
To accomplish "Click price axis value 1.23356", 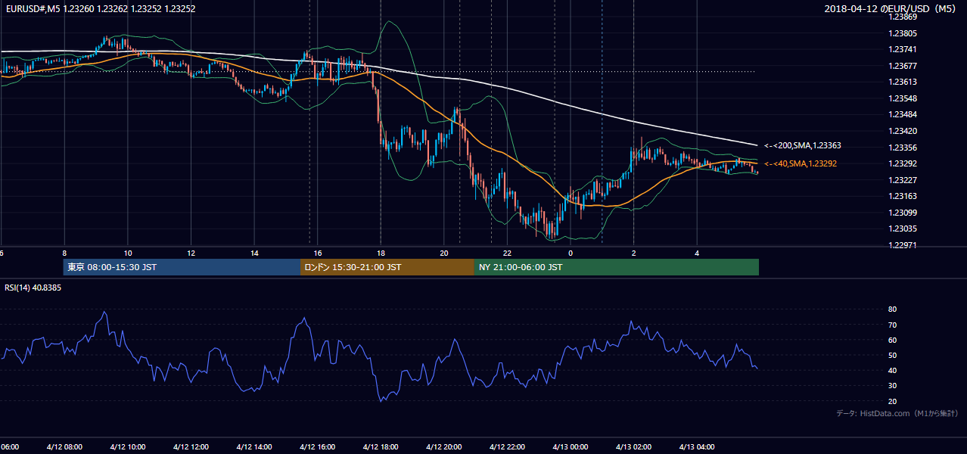I will (x=902, y=148).
